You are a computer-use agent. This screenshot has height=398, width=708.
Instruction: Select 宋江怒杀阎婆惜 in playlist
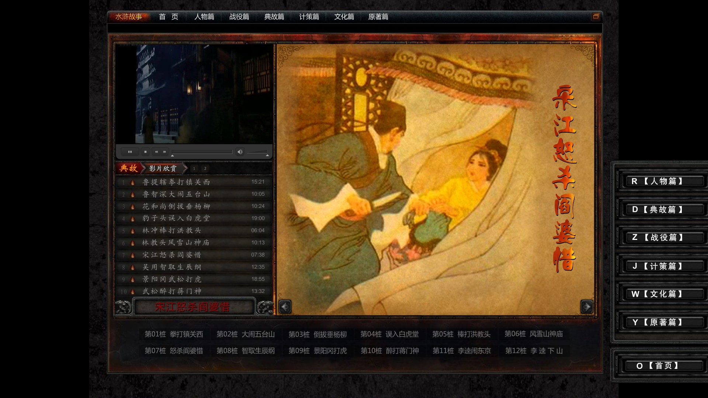194,255
